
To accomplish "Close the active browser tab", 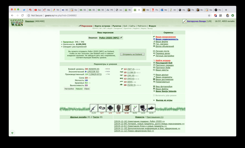I will coord(139,10).
